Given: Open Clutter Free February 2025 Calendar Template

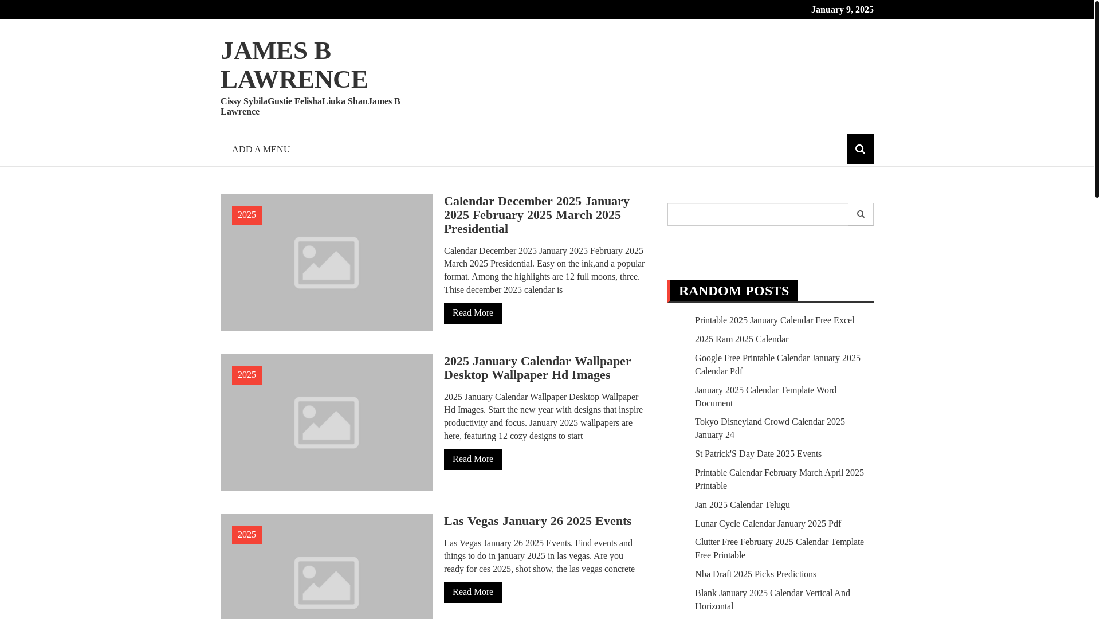Looking at the screenshot, I should pyautogui.click(x=779, y=549).
